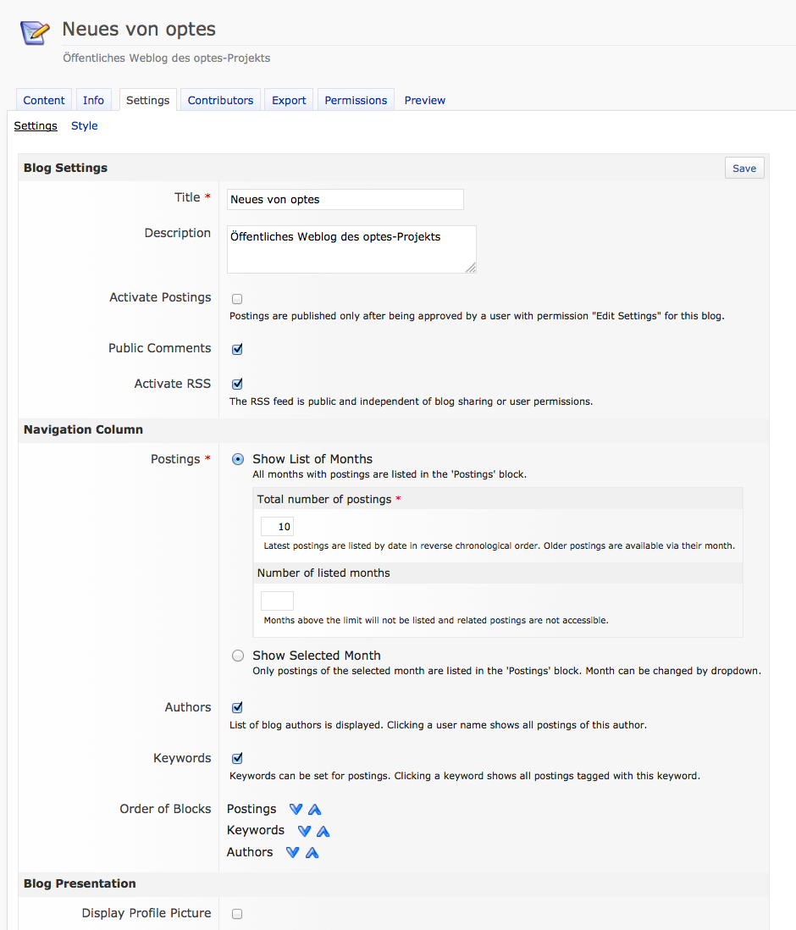Open the Style sub-tab
This screenshot has width=796, height=930.
84,126
